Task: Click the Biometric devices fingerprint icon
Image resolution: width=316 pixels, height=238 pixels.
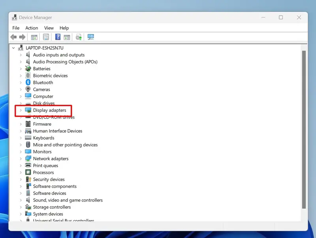Action: click(28, 76)
